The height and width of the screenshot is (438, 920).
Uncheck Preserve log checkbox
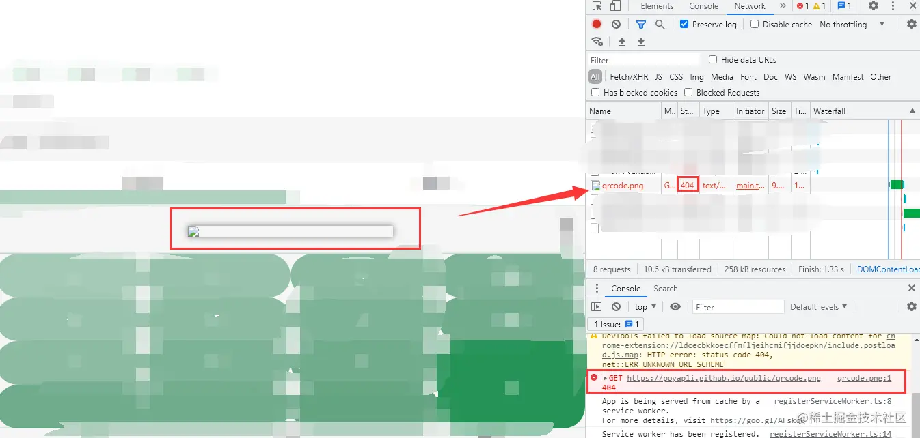coord(684,24)
